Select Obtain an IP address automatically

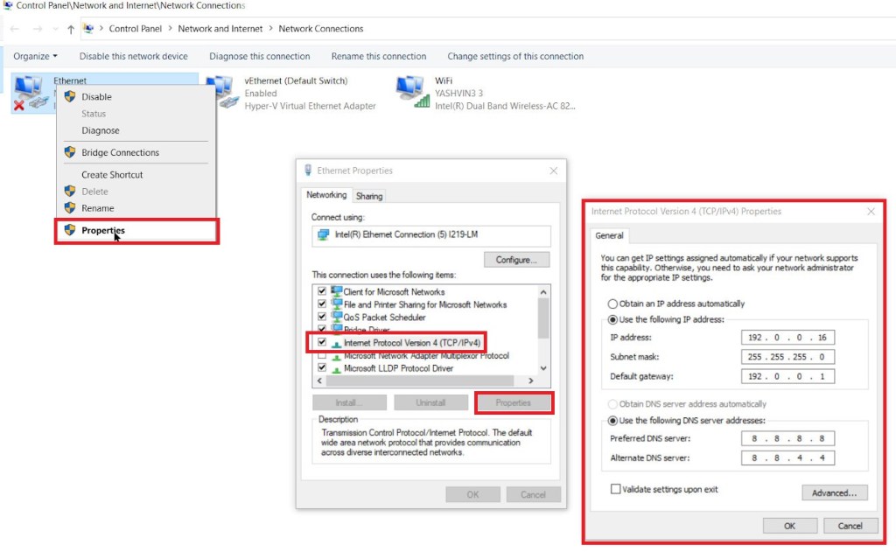(x=612, y=304)
